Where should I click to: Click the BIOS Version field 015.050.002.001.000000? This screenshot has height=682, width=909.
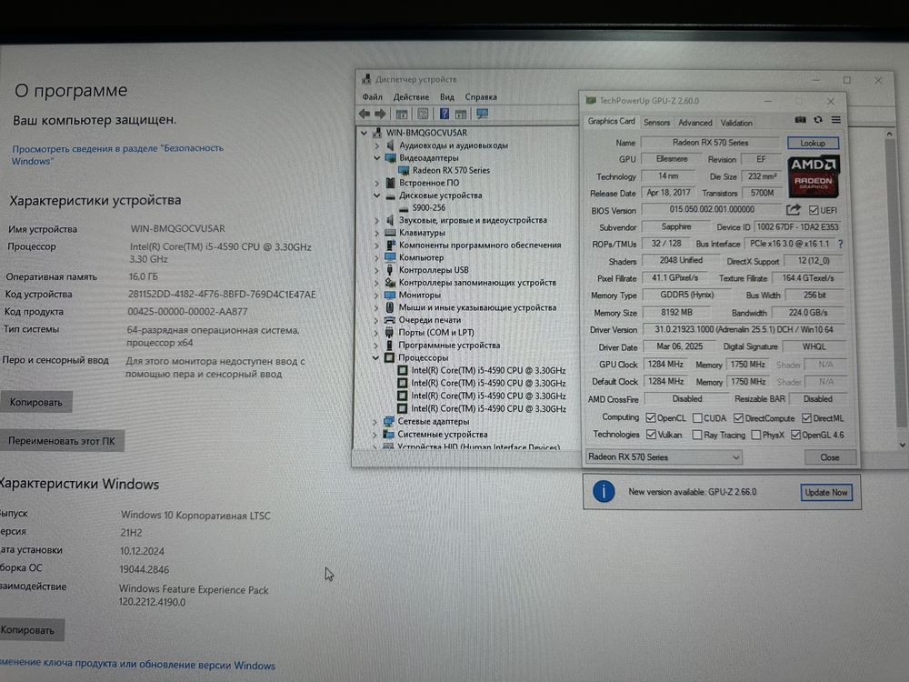click(x=712, y=209)
